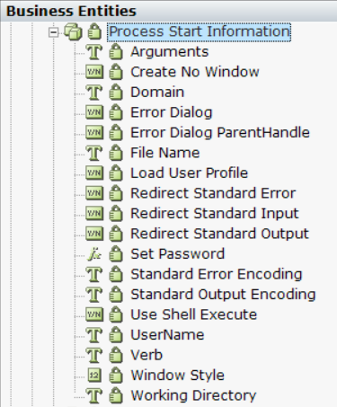Select the Process Start Information entity
The width and height of the screenshot is (337, 407).
pyautogui.click(x=200, y=31)
